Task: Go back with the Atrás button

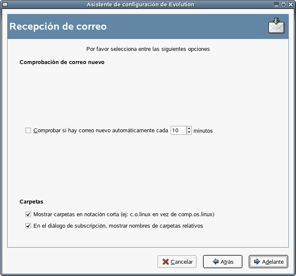Action: [223, 262]
